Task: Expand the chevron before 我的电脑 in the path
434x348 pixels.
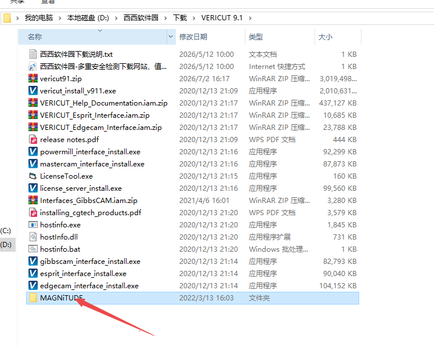Action: point(18,18)
